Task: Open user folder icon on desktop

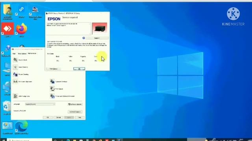Action: tap(7, 12)
